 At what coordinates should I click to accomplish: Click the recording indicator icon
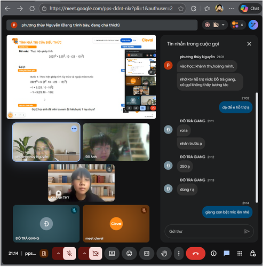(207, 25)
